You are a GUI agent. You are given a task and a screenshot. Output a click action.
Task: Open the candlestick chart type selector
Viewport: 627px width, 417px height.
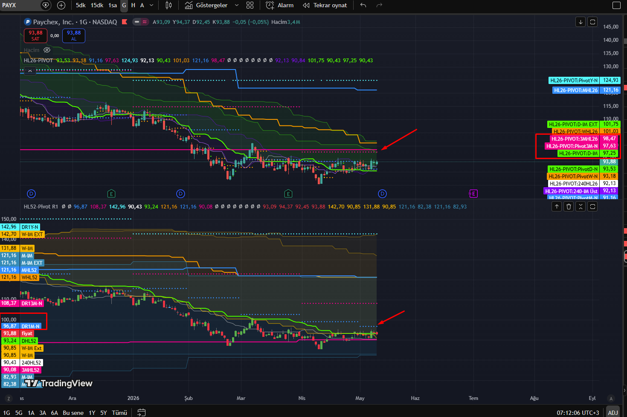click(x=168, y=5)
